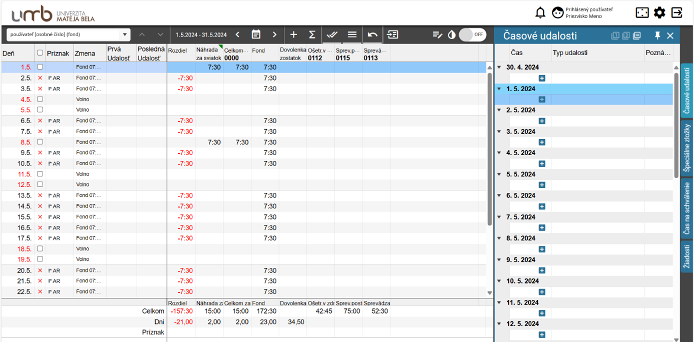
Task: Click the double checkmark approve icon
Action: coord(331,35)
